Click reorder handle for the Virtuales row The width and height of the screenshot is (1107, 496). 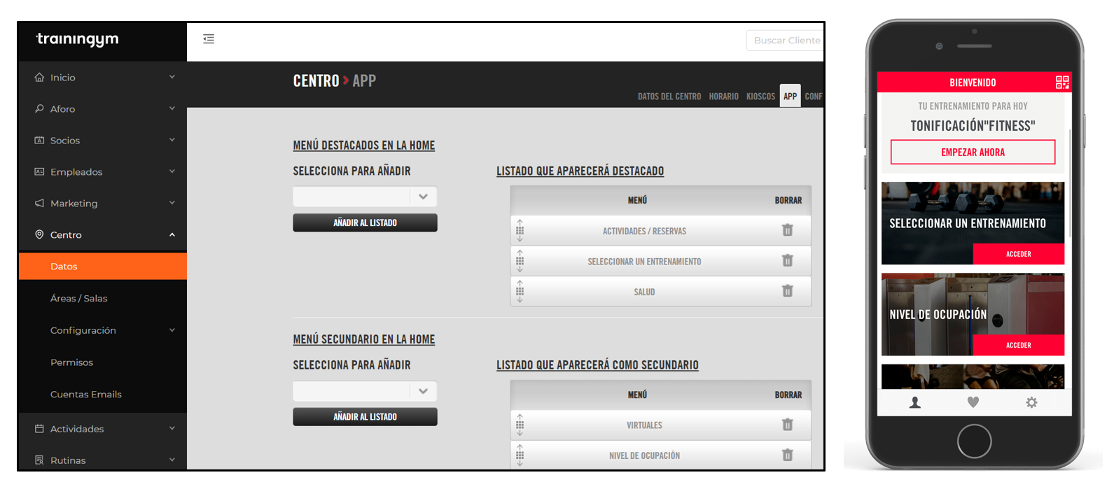(x=520, y=425)
